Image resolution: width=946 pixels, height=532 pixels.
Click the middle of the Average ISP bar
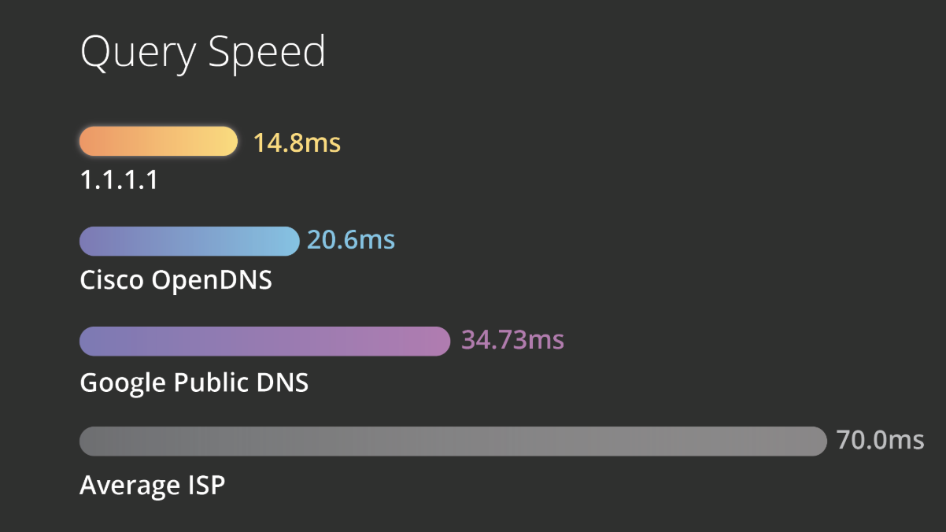tap(453, 441)
